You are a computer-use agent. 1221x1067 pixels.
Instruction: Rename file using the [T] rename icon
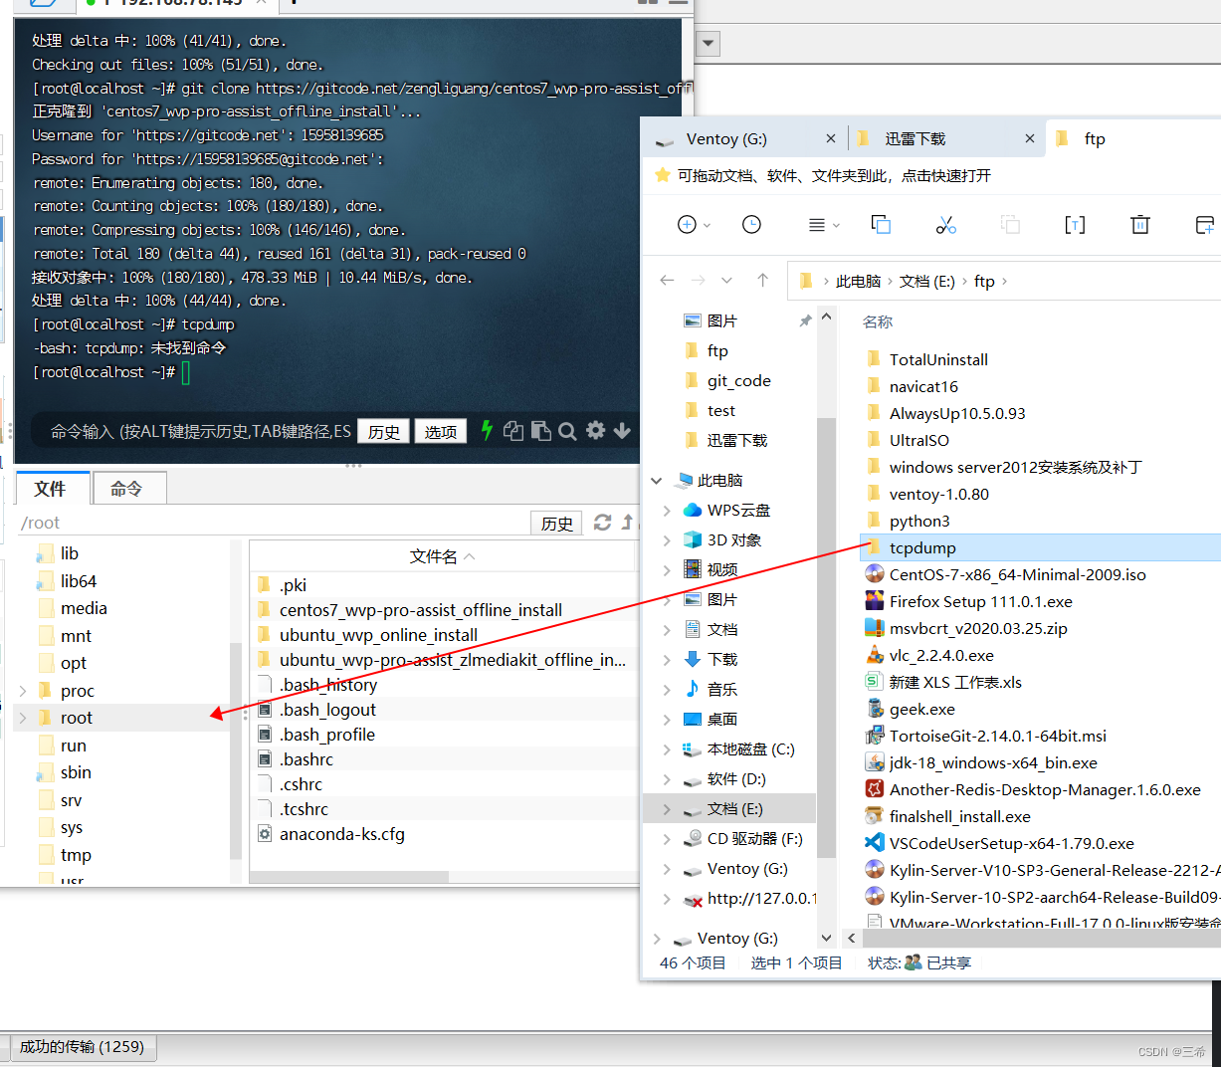click(1075, 225)
